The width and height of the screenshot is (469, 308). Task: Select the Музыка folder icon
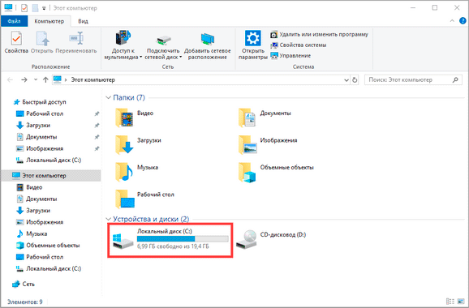coord(124,172)
